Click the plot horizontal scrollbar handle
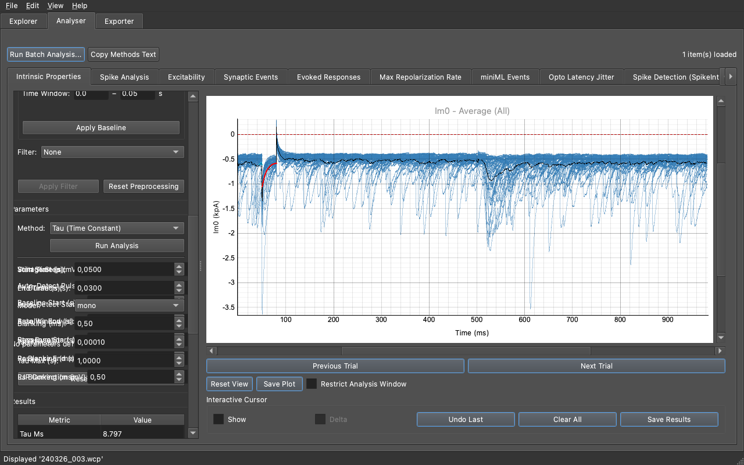Image resolution: width=744 pixels, height=465 pixels. coord(466,351)
